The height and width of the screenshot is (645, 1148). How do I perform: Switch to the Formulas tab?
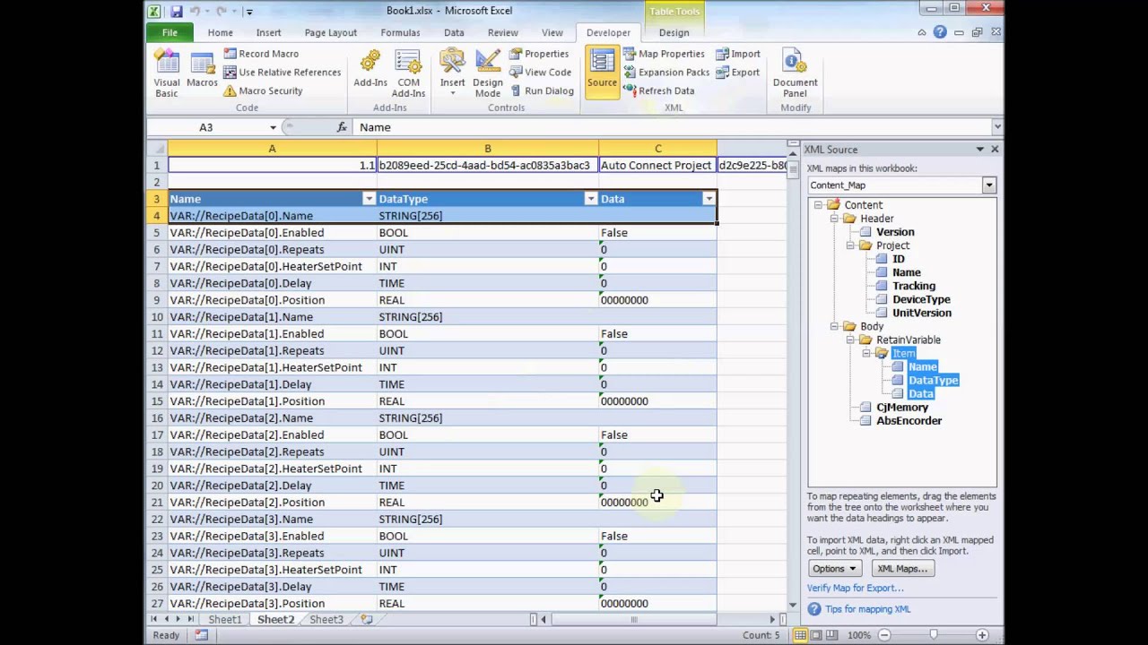[x=400, y=32]
